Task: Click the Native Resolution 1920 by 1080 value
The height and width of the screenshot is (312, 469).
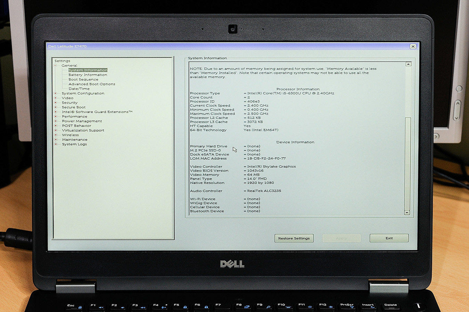Action: 261,183
